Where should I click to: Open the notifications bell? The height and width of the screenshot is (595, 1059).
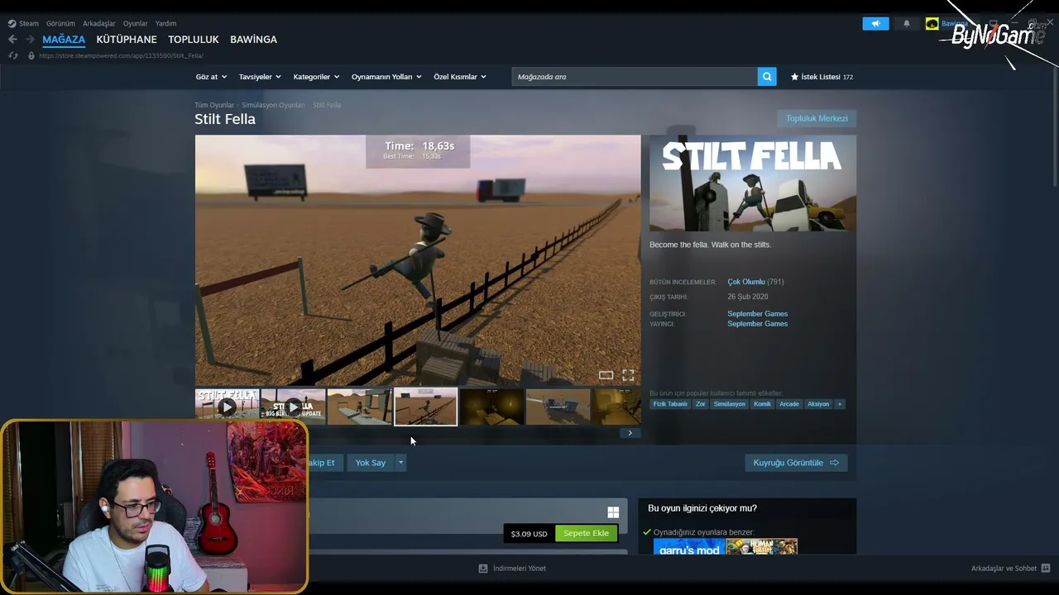tap(907, 23)
